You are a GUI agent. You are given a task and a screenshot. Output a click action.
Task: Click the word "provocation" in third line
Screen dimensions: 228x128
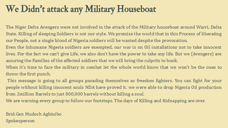point(174,40)
